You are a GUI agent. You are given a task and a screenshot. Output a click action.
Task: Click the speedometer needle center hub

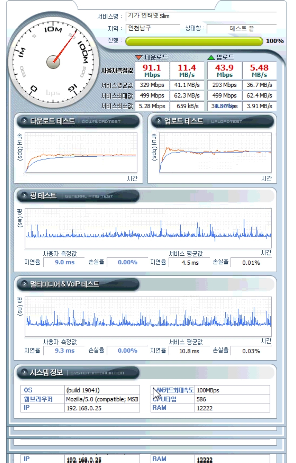[x=53, y=62]
